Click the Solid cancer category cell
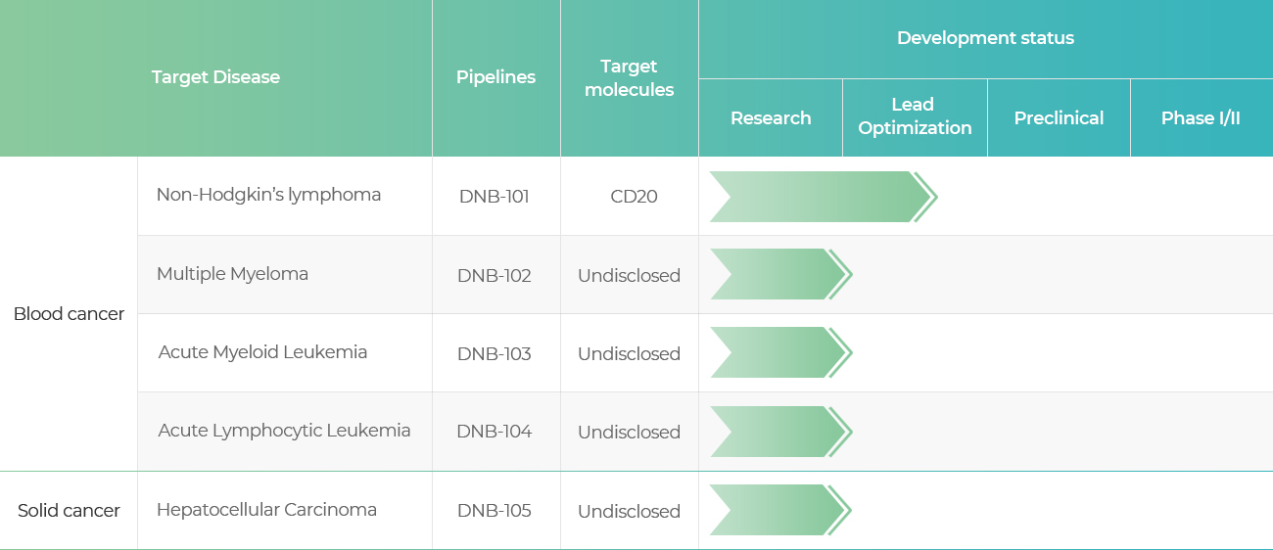The height and width of the screenshot is (550, 1273). tap(69, 511)
